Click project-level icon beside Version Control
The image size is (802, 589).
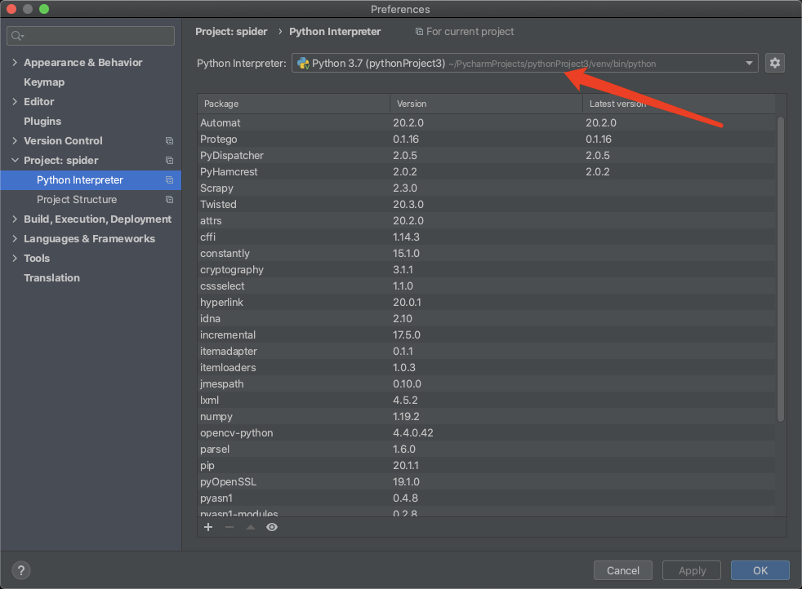point(169,140)
